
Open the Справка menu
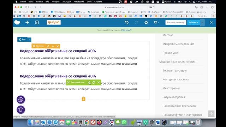pyautogui.click(x=98, y=2)
